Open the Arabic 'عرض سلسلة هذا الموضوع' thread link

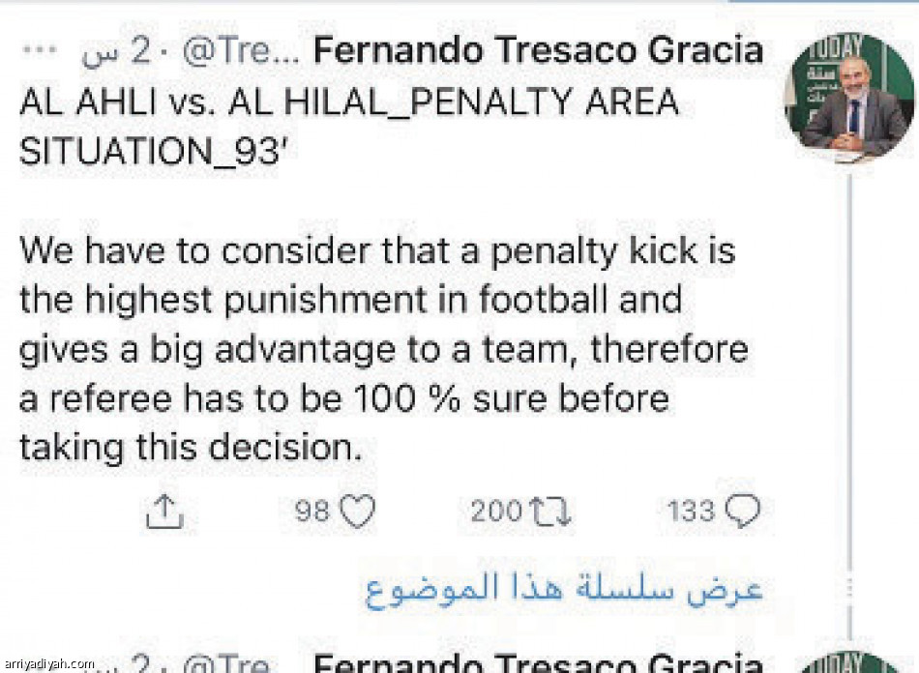click(x=563, y=587)
